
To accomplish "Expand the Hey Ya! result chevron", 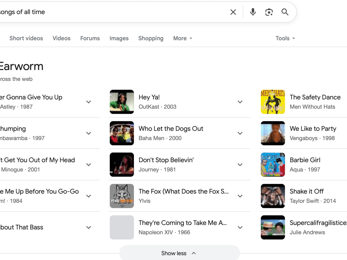I will tap(240, 102).
